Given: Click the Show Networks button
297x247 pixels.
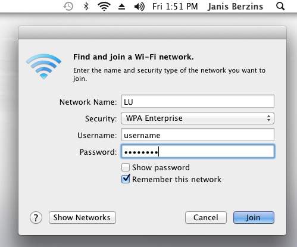Looking at the screenshot, I should point(82,218).
